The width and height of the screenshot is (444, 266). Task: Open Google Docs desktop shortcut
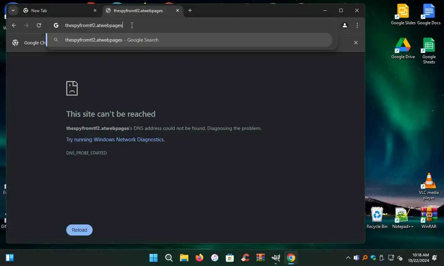[x=429, y=15]
